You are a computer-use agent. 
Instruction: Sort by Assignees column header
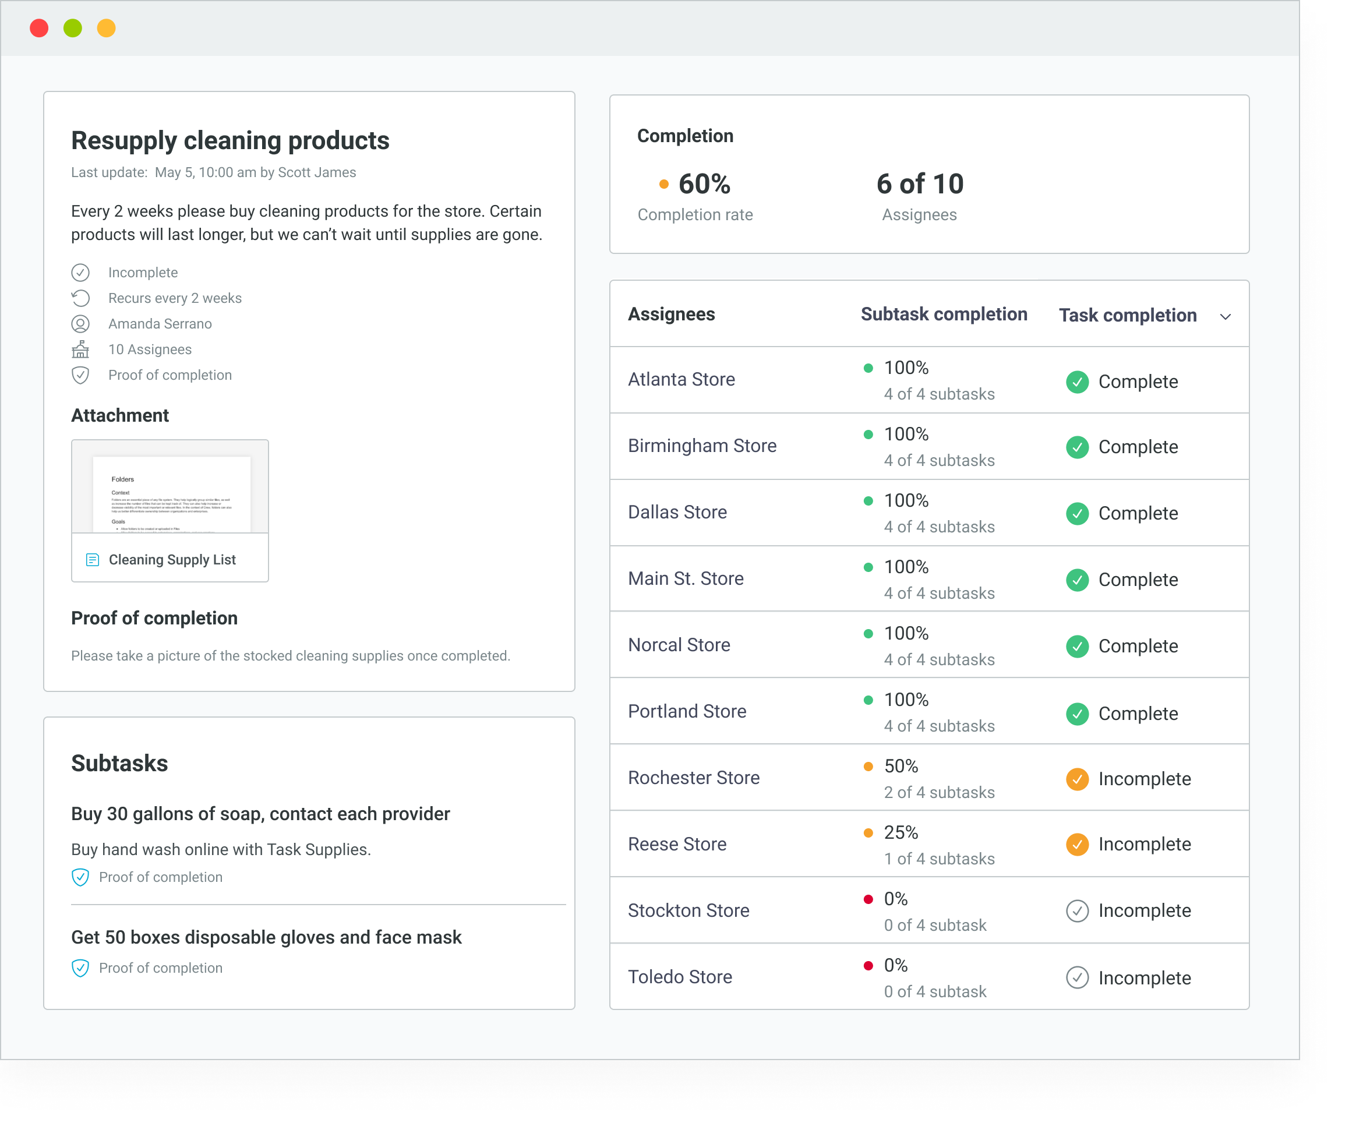click(x=671, y=315)
